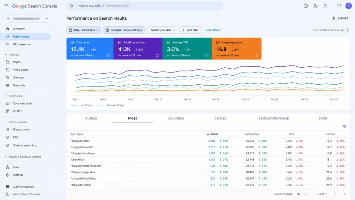Select the /blog/keyword-research/ row
The width and height of the screenshot is (355, 200).
pyautogui.click(x=208, y=166)
